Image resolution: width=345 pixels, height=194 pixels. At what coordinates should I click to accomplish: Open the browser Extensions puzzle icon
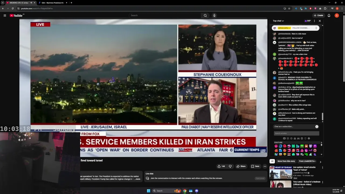click(x=325, y=8)
